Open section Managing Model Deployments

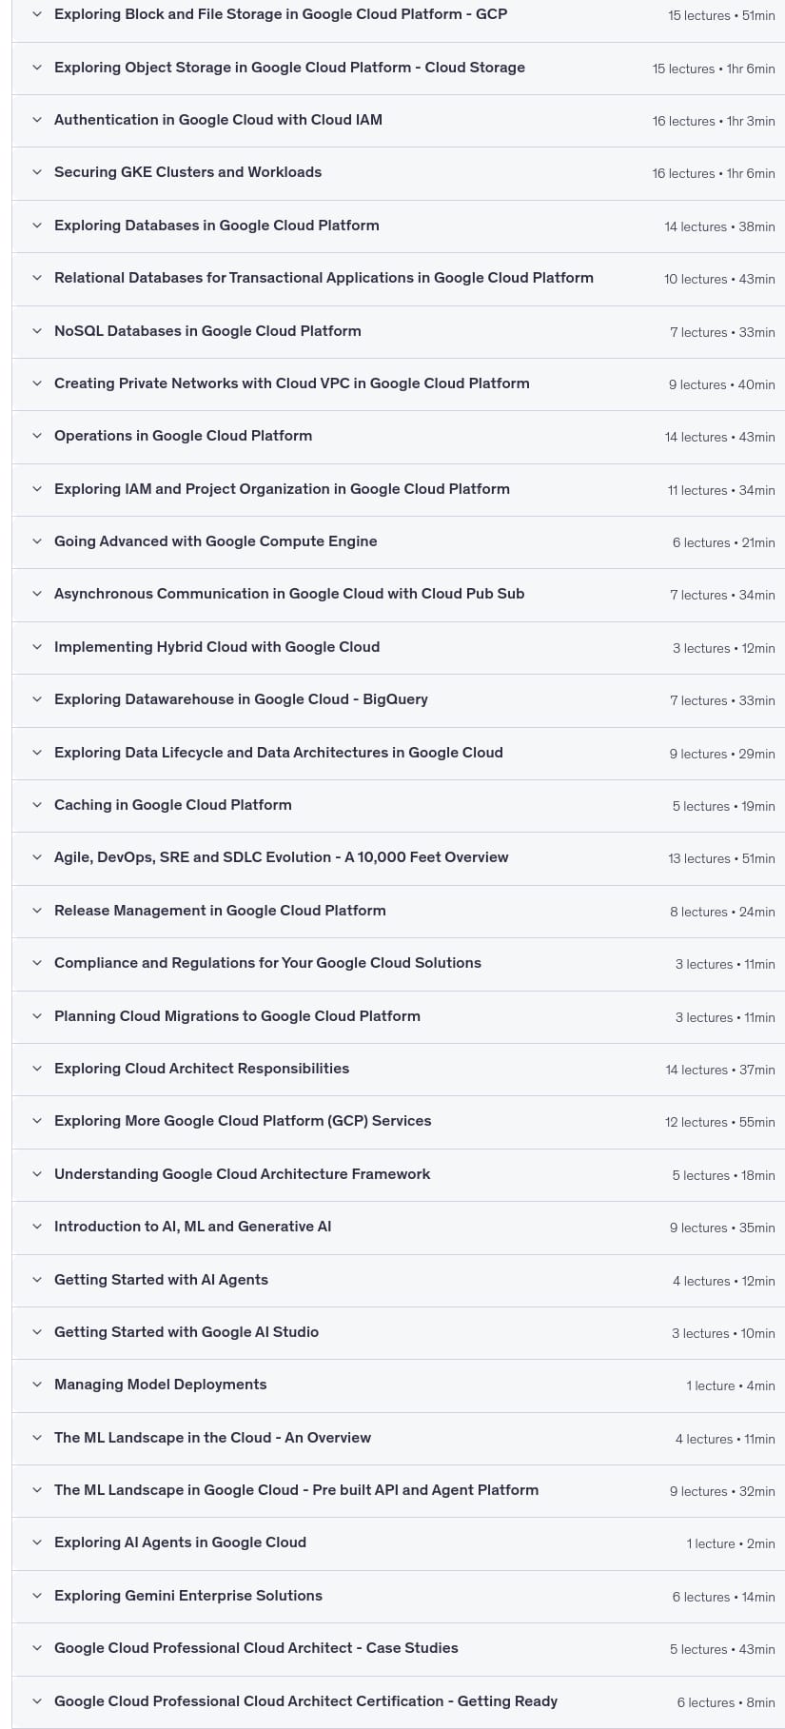pos(160,1385)
